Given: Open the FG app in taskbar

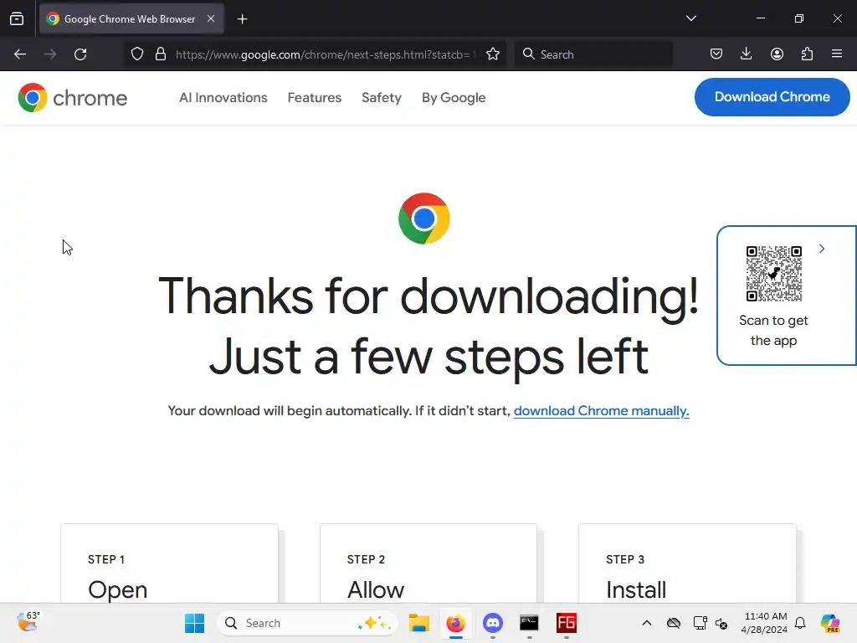Looking at the screenshot, I should click(x=567, y=623).
